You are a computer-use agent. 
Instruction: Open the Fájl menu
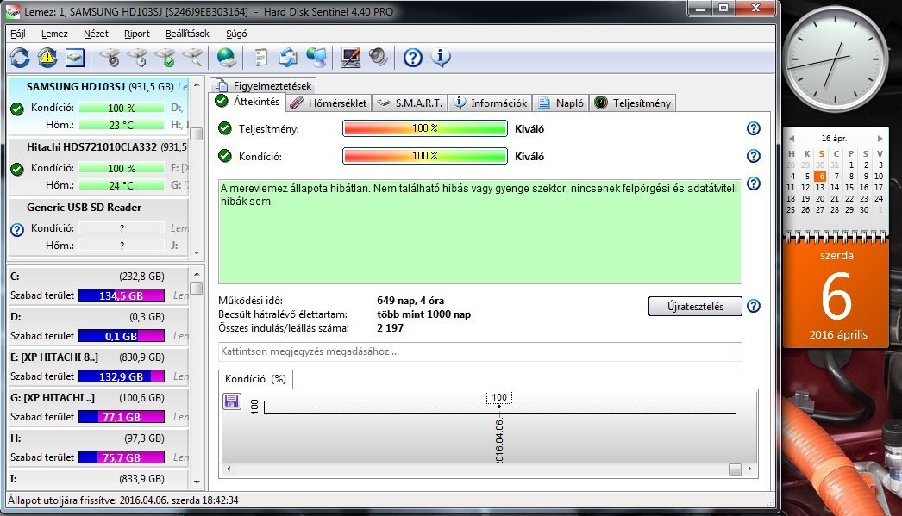18,34
